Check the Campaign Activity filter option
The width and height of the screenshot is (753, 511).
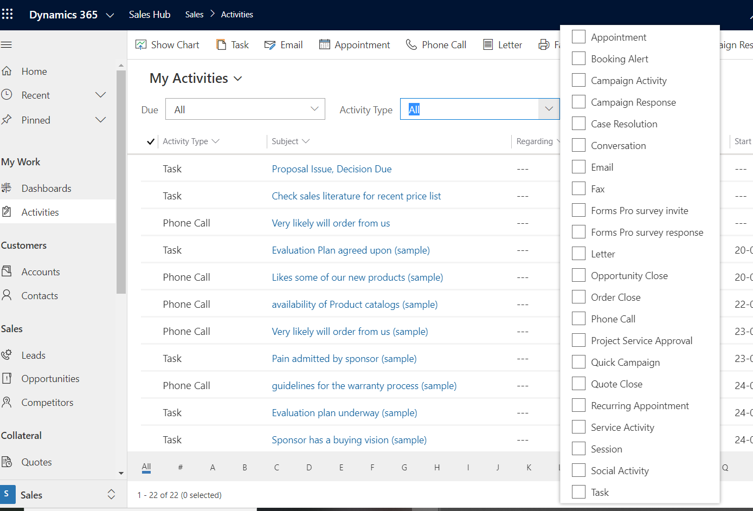coord(578,80)
